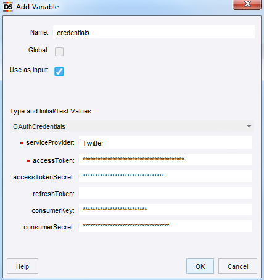
Task: Uncheck the Use as Input checkbox
Action: tap(59, 72)
